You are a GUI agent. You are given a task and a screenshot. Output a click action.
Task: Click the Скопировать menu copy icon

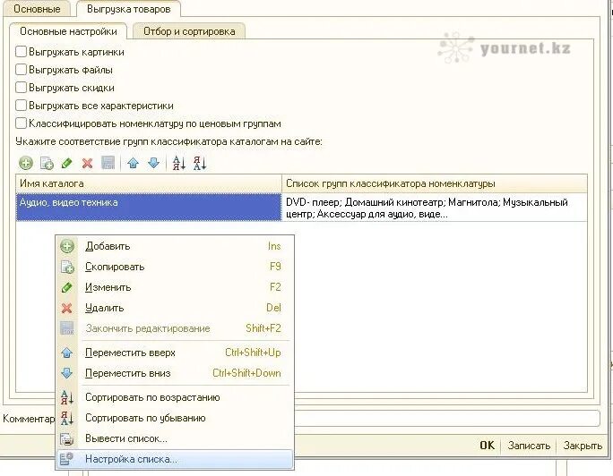coord(67,267)
